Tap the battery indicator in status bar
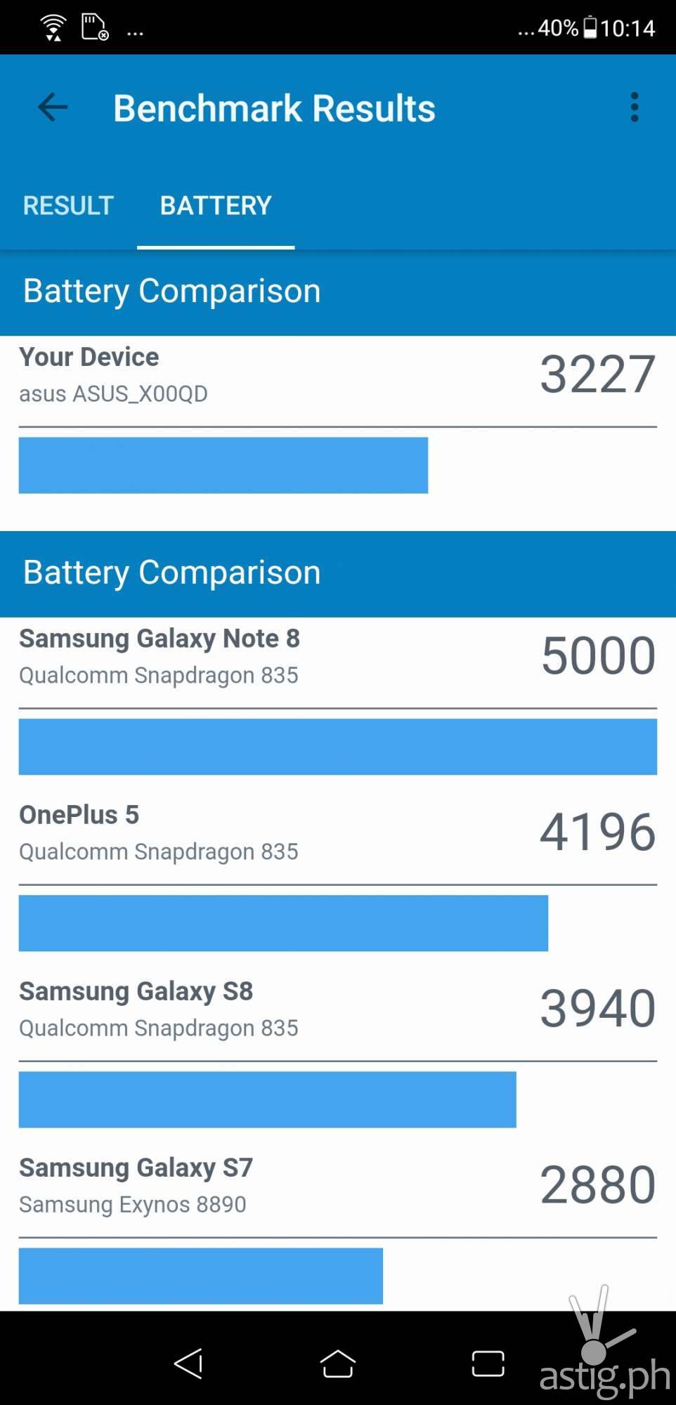The width and height of the screenshot is (676, 1405). click(x=590, y=27)
